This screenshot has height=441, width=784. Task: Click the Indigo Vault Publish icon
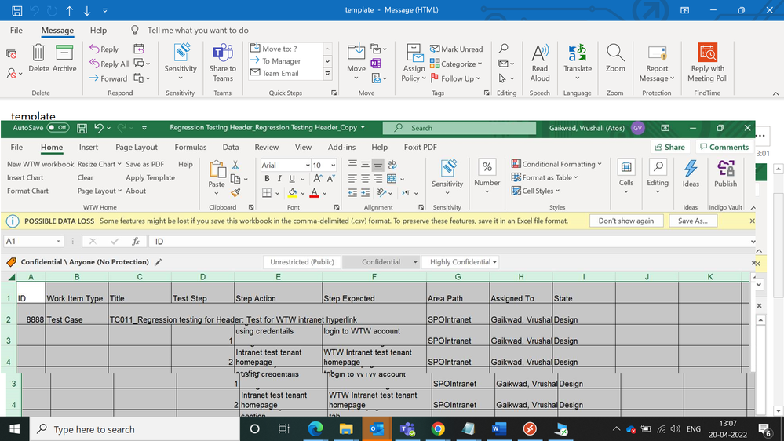pos(725,169)
